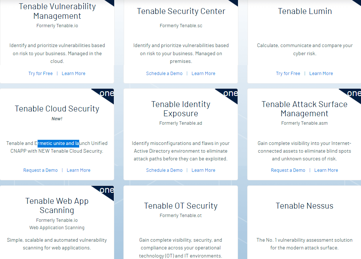
Task: Open Learn More for Tenable Lumin
Action: [321, 73]
